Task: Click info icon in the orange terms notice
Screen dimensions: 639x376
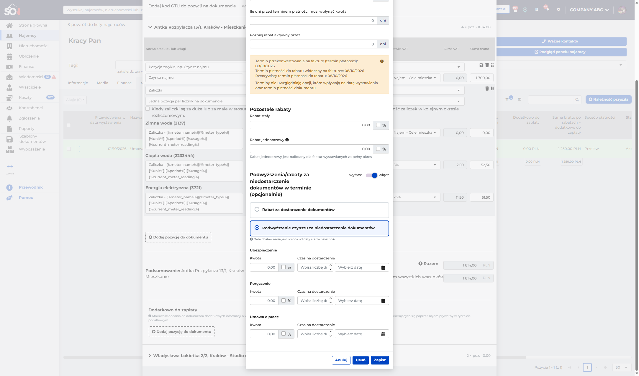Action: 382,61
